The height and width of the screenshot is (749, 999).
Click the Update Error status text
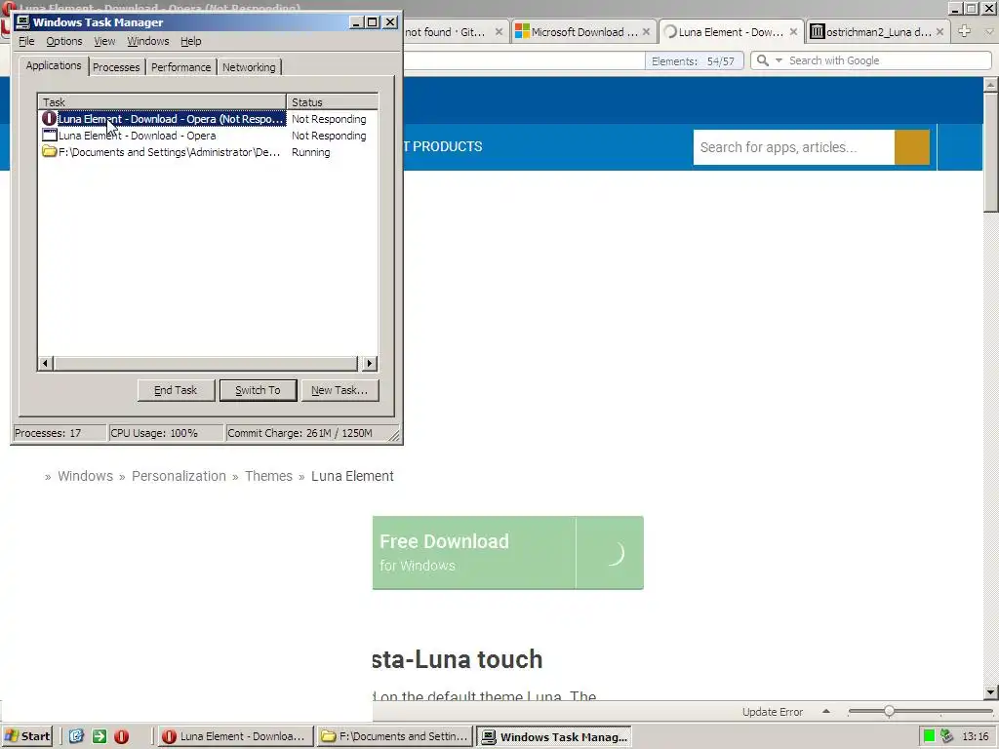pos(773,712)
